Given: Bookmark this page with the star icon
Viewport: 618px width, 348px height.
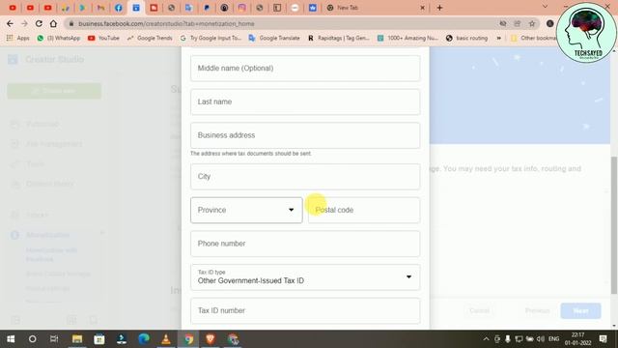Looking at the screenshot, I should [x=532, y=23].
